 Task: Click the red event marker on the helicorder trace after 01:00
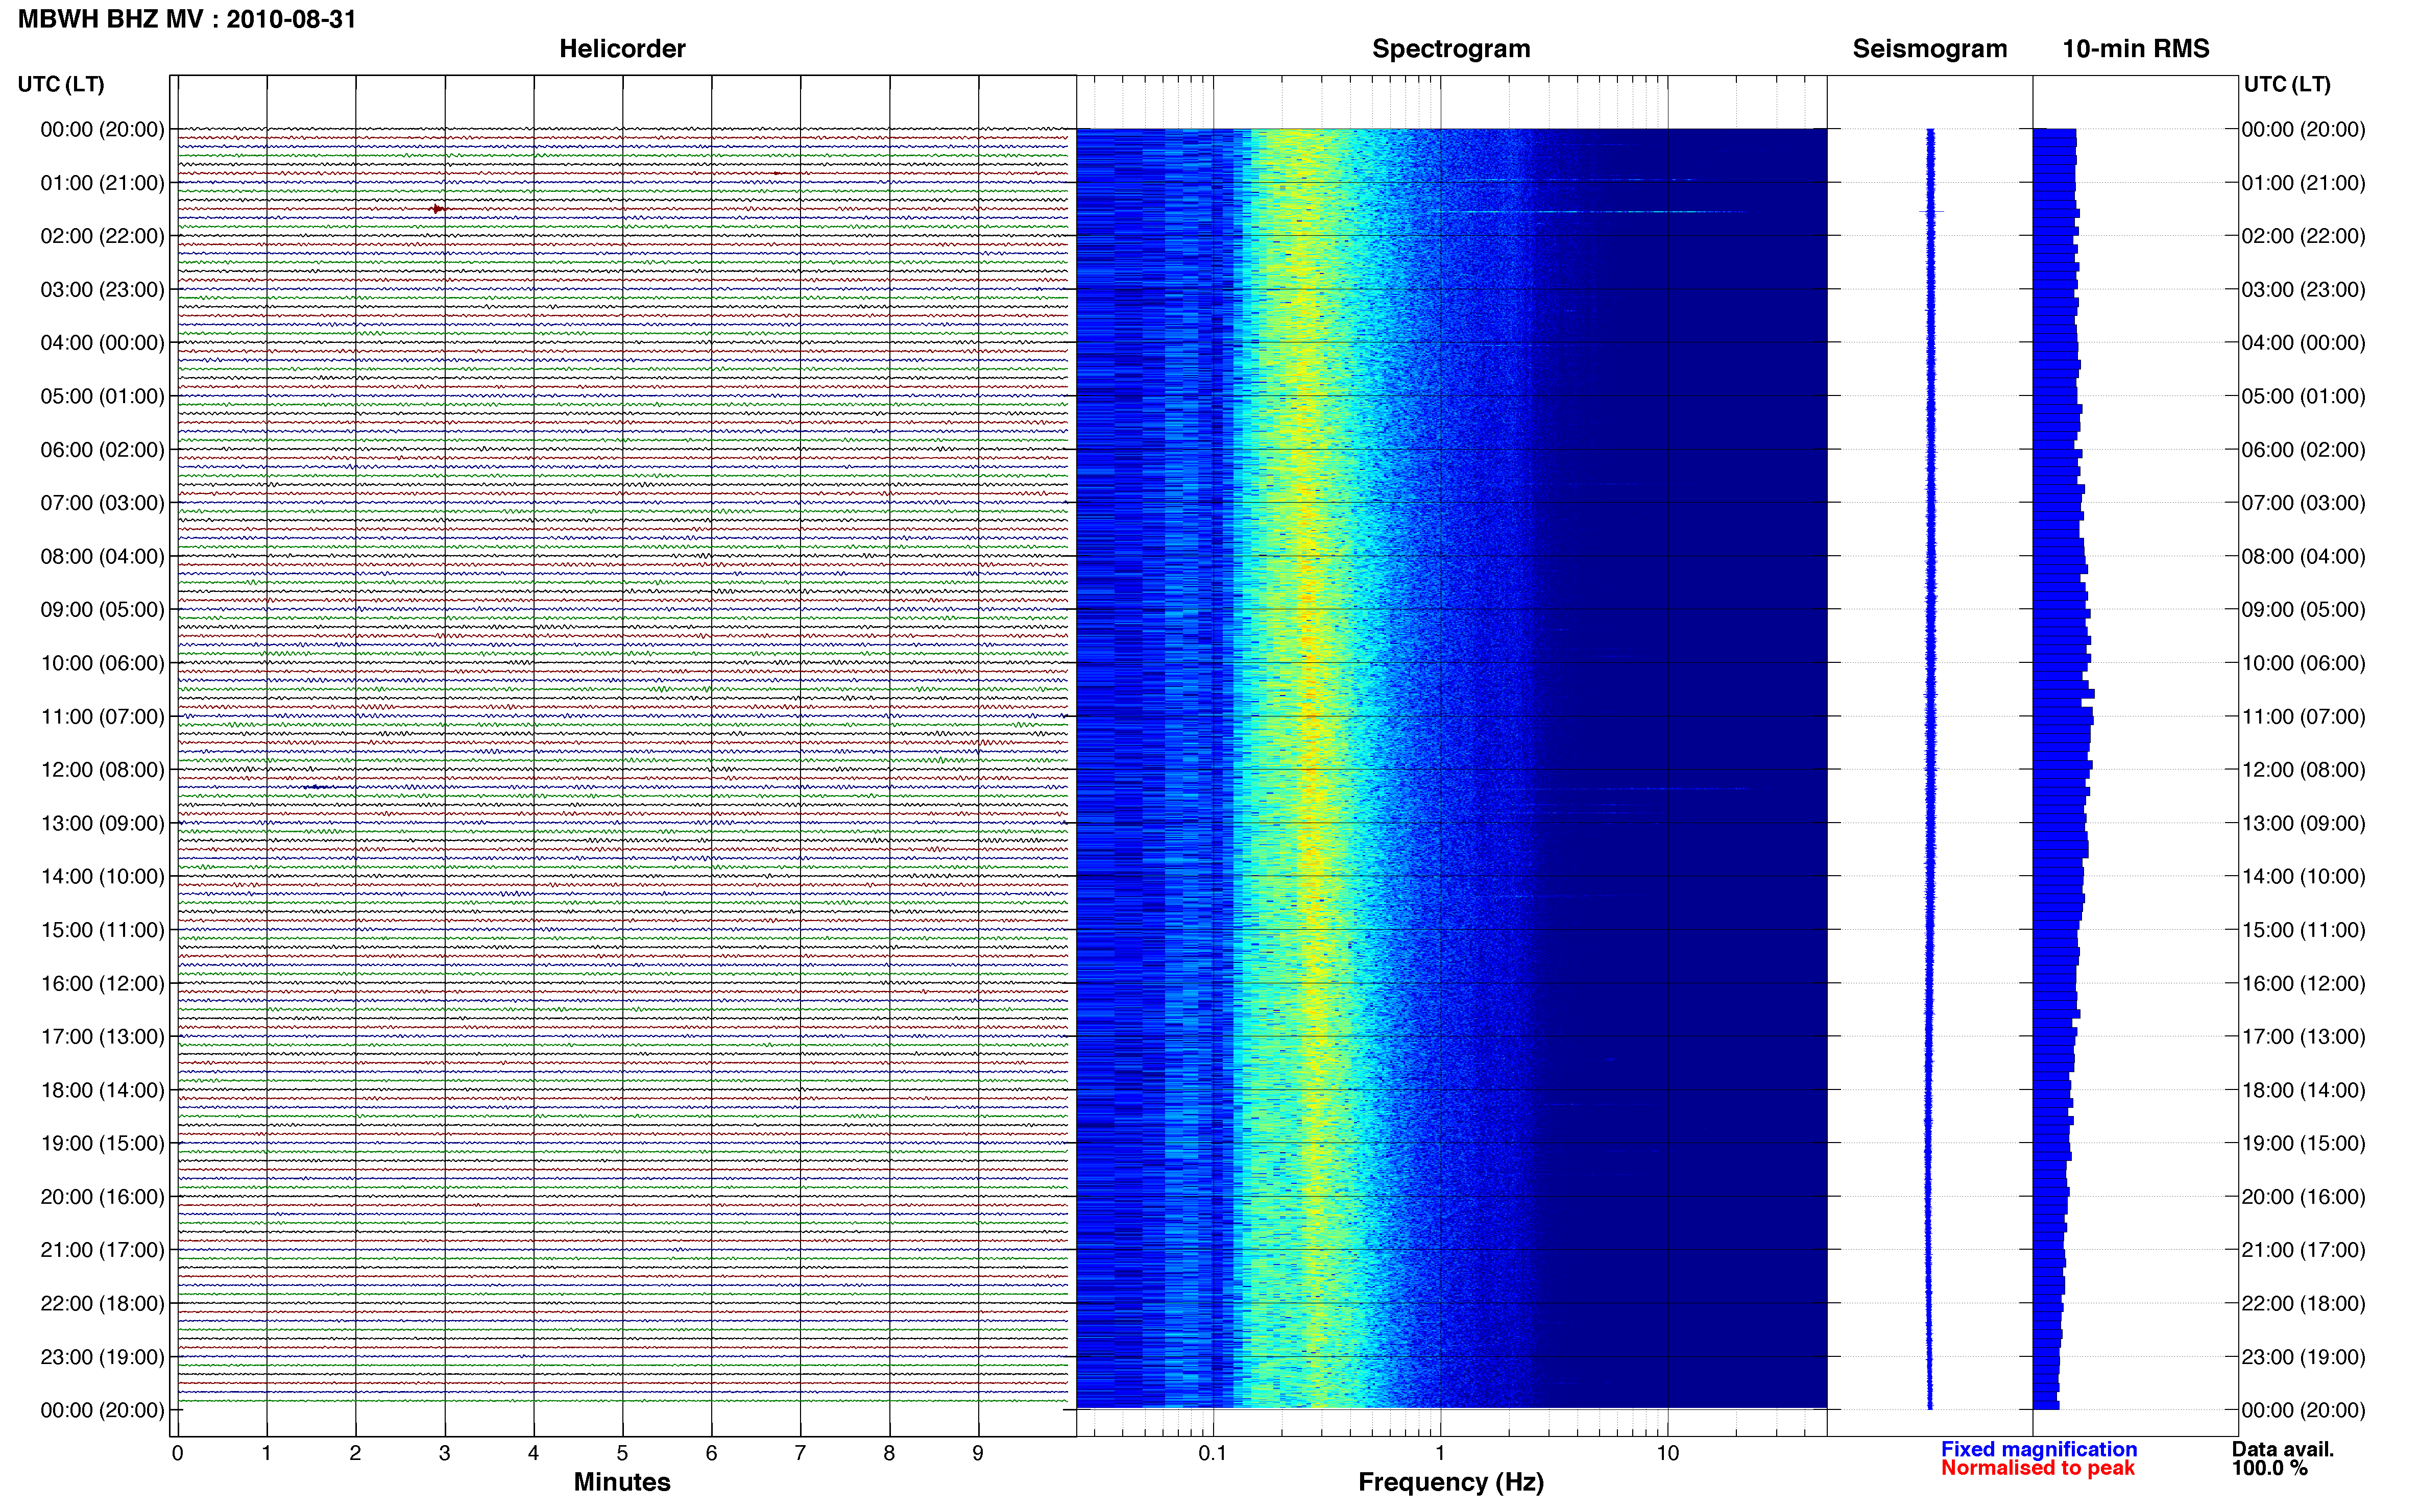coord(438,209)
